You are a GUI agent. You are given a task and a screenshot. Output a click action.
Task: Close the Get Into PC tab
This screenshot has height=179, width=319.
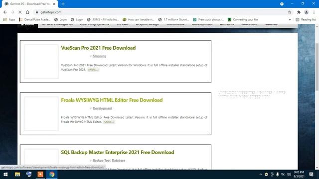pyautogui.click(x=54, y=4)
